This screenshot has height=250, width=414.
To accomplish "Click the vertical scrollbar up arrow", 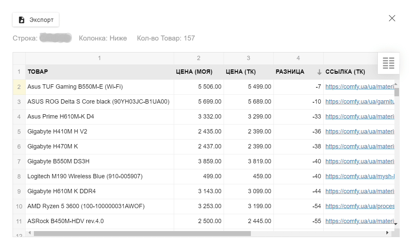I will pos(396,84).
